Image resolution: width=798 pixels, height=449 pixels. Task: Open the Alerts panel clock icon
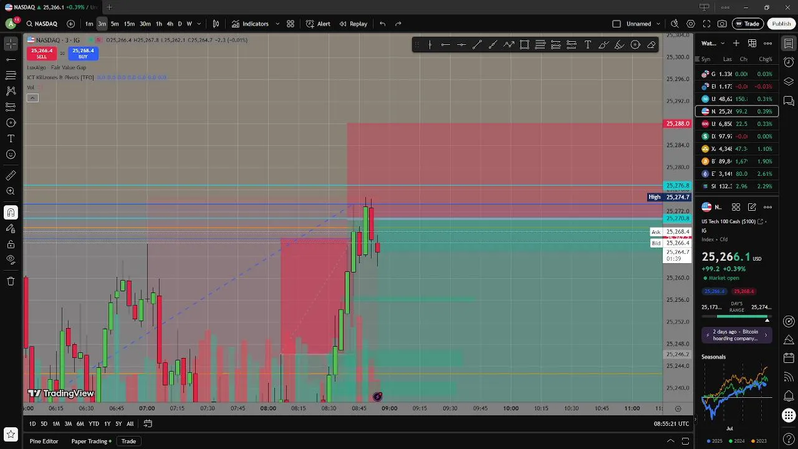tap(789, 62)
